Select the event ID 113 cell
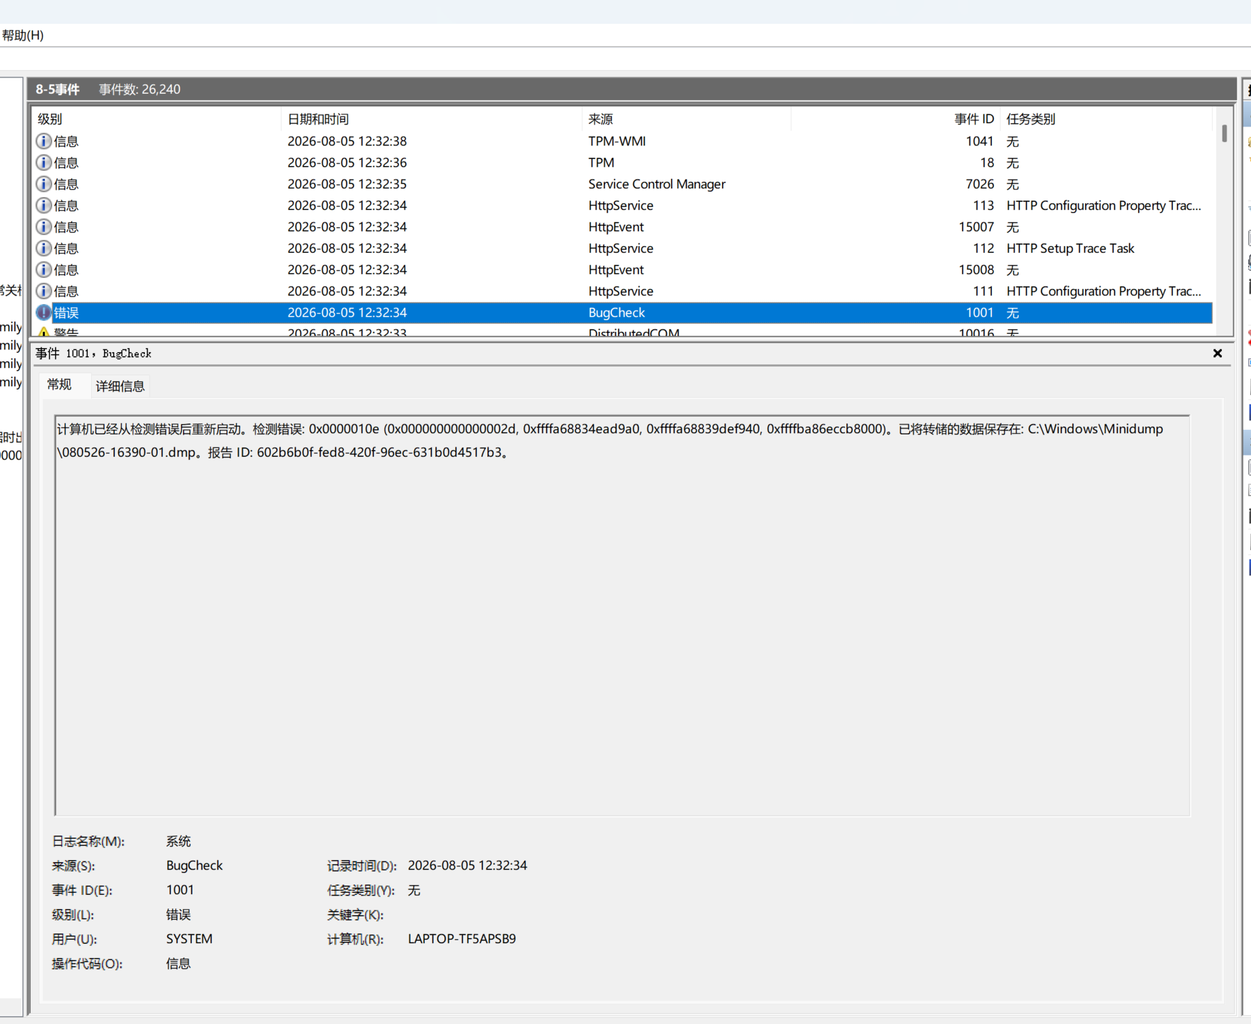1251x1024 pixels. (x=983, y=205)
